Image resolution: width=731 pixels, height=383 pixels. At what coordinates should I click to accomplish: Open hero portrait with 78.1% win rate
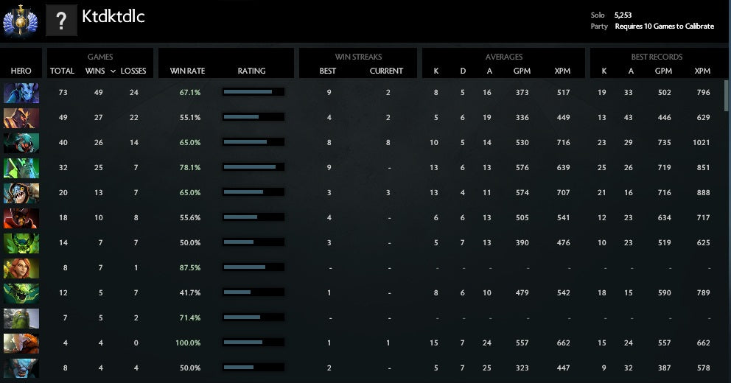(21, 168)
